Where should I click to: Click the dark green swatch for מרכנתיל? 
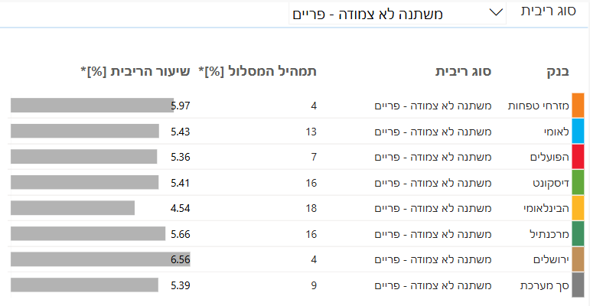click(x=578, y=234)
